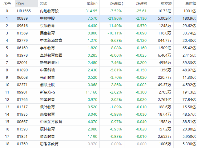Screen dimensions: 197x148
Task: Click stock code 01317
Action: 22,107
